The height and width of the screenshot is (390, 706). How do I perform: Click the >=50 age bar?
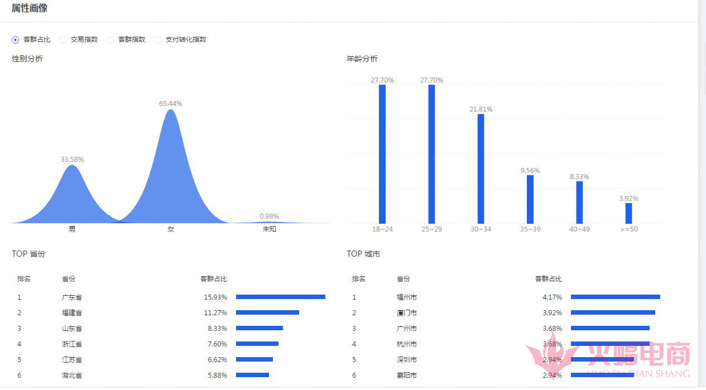[628, 213]
